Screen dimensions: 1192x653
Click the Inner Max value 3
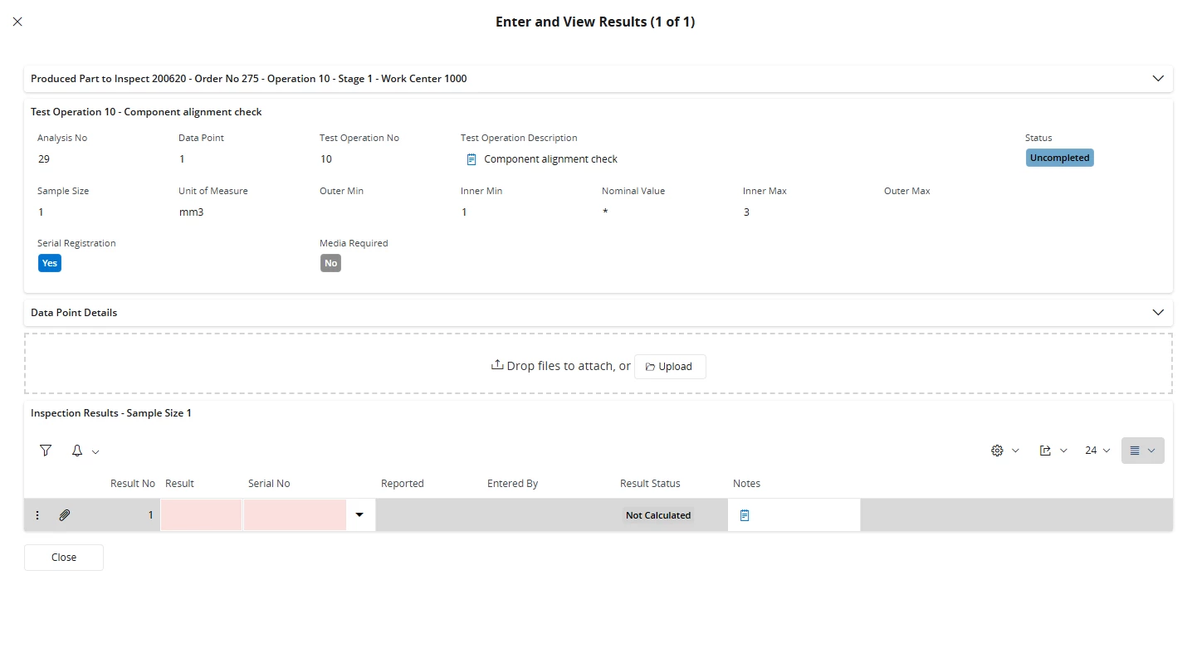click(746, 212)
